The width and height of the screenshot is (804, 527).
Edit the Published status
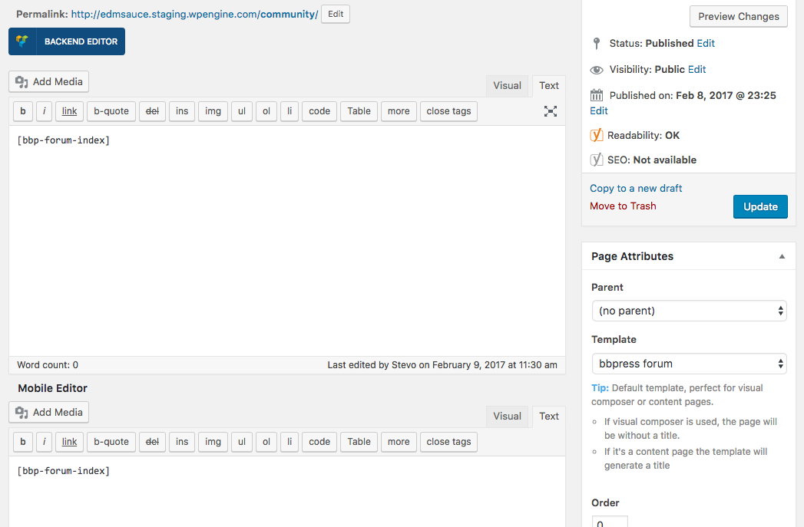click(x=706, y=44)
